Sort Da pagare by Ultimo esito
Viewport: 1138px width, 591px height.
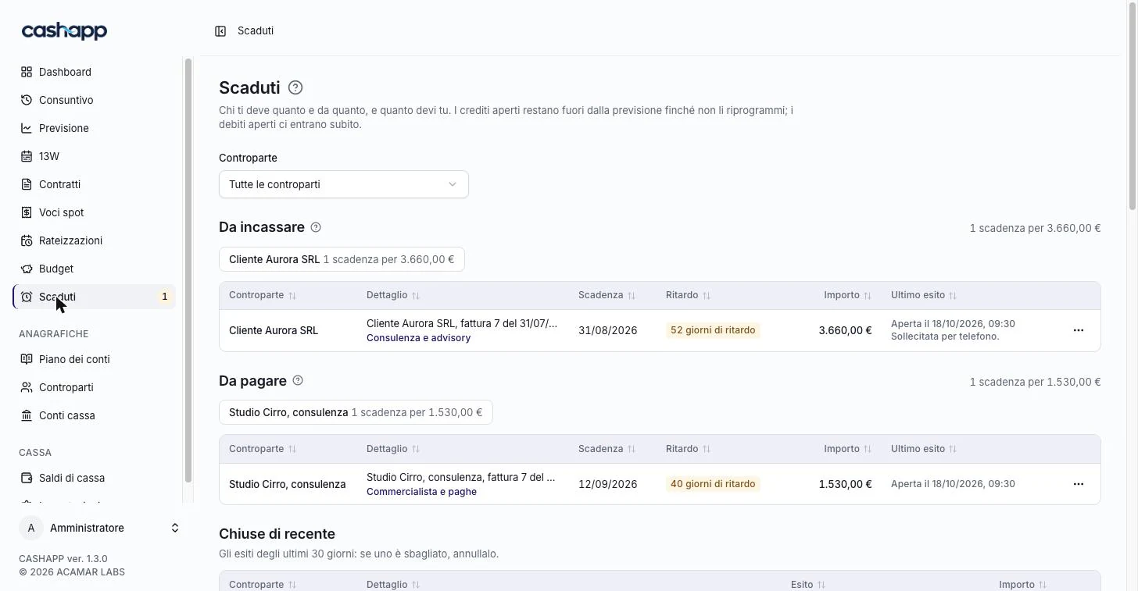tap(924, 449)
